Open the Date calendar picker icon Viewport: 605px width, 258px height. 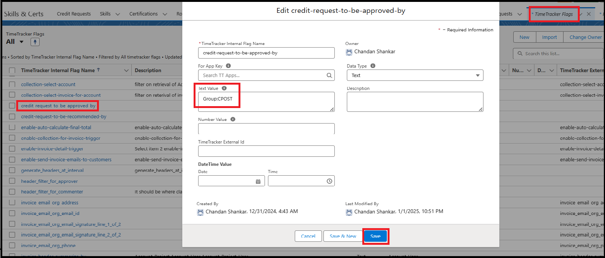pos(258,181)
